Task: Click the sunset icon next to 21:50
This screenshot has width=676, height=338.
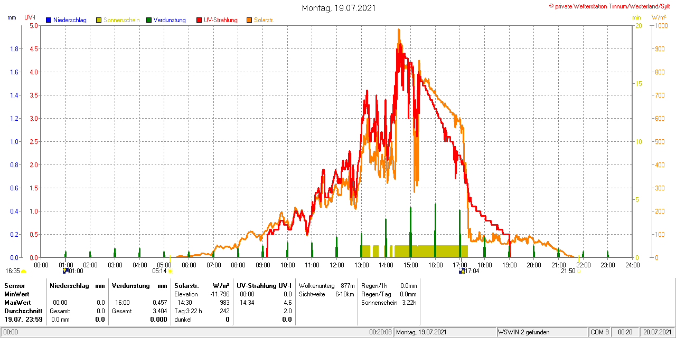Action: pos(578,271)
